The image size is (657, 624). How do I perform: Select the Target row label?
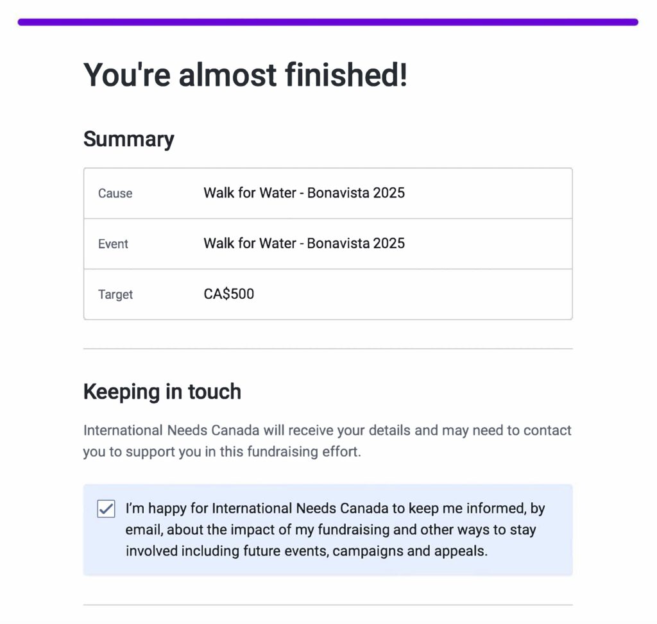click(115, 294)
